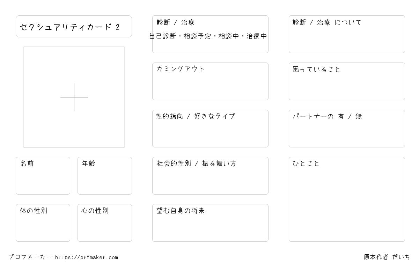Select the カミングアウト field
Viewport: 419px width, 262px height.
click(210, 81)
